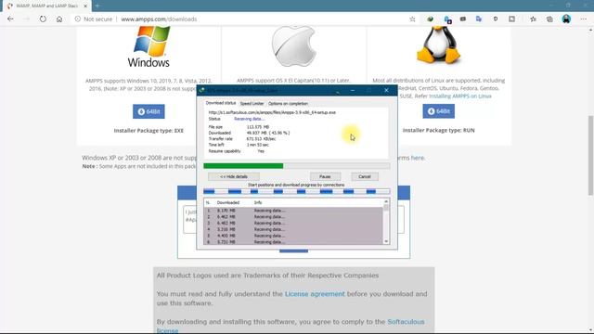Open the License agreement link

click(x=315, y=294)
